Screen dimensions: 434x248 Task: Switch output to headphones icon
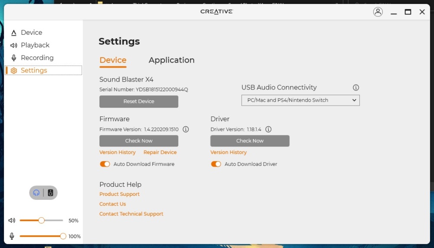coord(36,193)
